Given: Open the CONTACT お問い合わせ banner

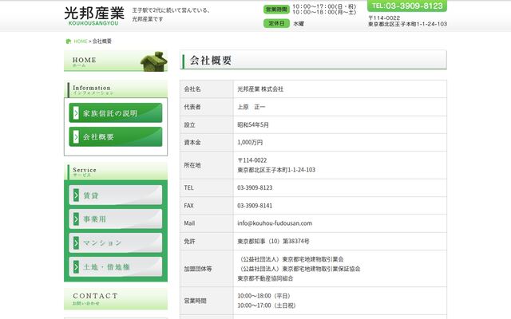Looking at the screenshot, I should 116,298.
